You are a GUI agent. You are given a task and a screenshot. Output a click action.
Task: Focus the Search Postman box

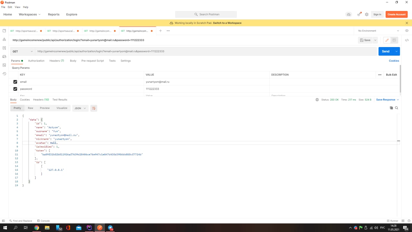[206, 14]
